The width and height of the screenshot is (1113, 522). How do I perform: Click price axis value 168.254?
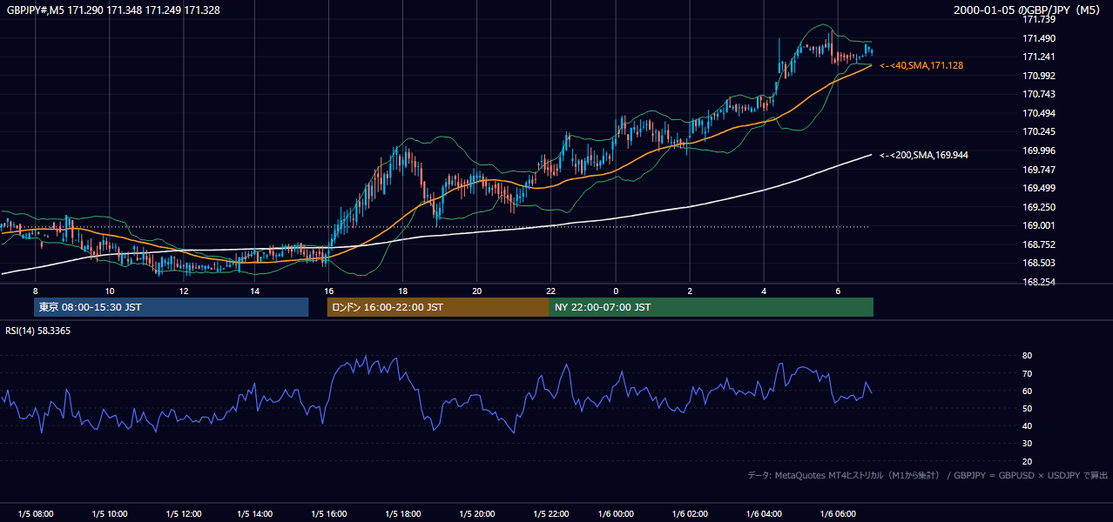pos(1038,282)
